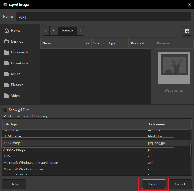Select JPEG XL image file type
Screen dimensions: 194x191
14,150
